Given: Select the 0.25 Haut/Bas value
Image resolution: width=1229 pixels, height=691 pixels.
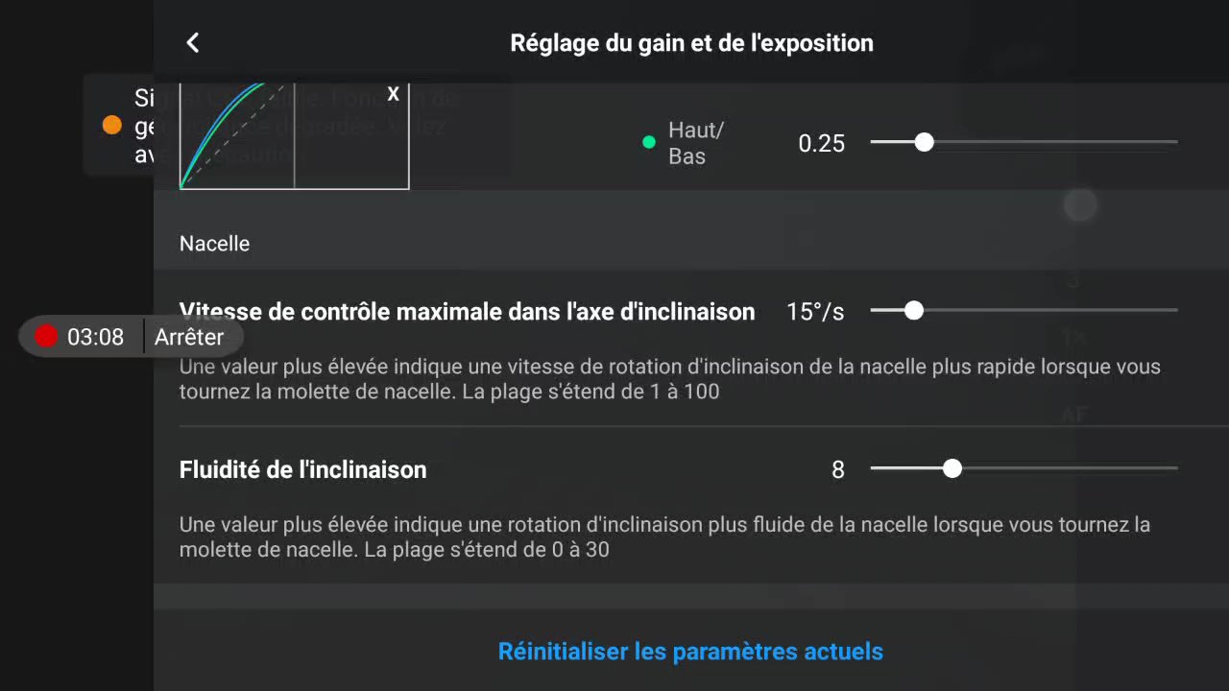Looking at the screenshot, I should coord(822,143).
